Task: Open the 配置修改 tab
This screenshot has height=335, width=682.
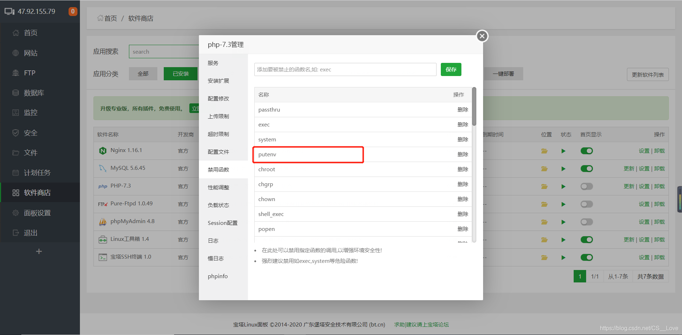Action: (x=223, y=98)
